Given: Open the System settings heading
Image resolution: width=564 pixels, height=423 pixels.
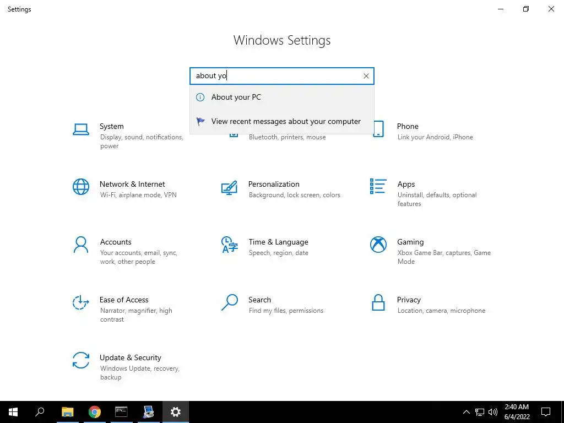Looking at the screenshot, I should click(111, 126).
